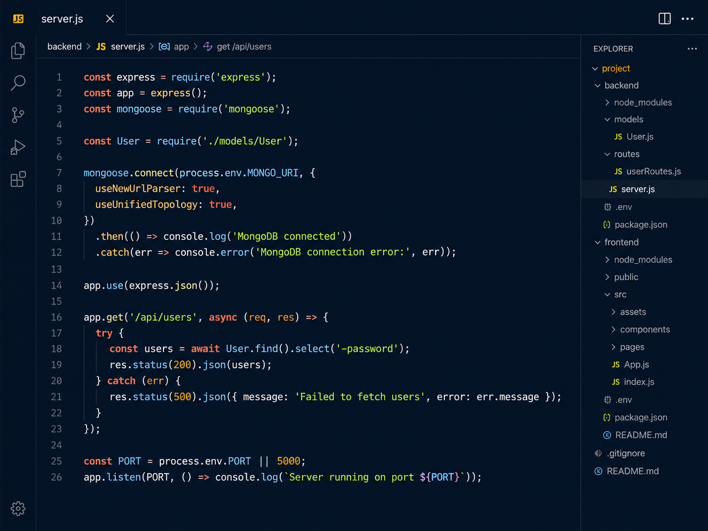Expand the pages folder
708x531 pixels.
click(x=613, y=347)
